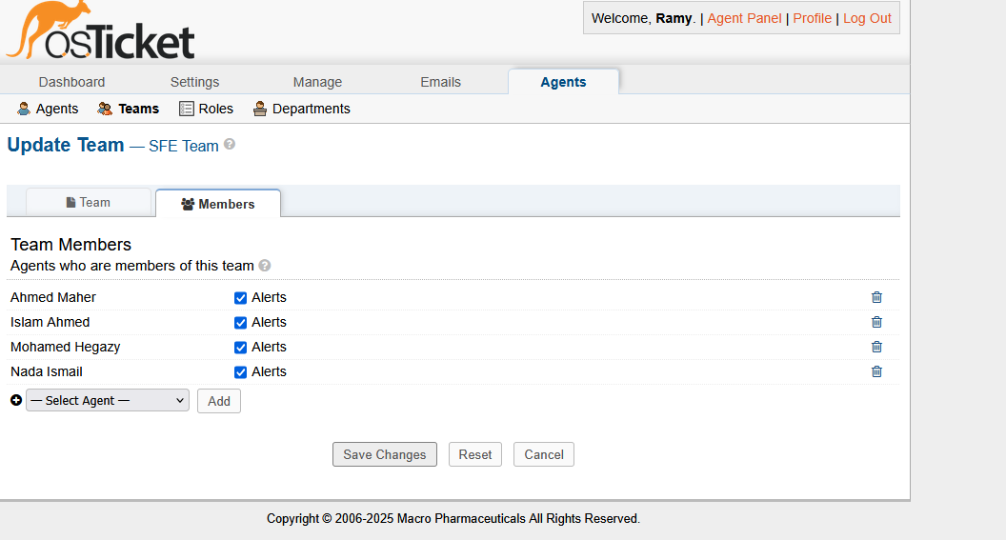Open the Dashboard navigation tab
The height and width of the screenshot is (540, 1006).
[71, 82]
